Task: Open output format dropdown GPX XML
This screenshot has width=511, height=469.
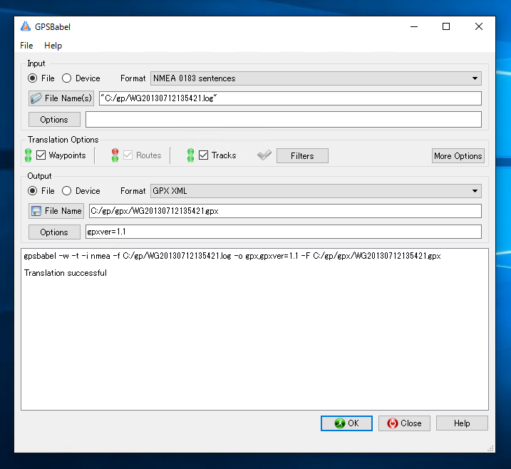Action: 316,190
